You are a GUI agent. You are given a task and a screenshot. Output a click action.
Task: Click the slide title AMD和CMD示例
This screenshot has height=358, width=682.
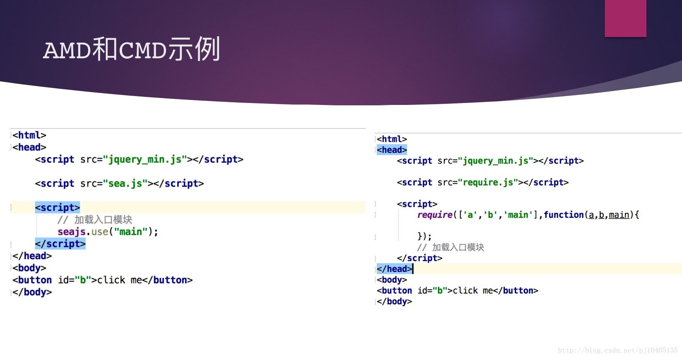point(132,49)
